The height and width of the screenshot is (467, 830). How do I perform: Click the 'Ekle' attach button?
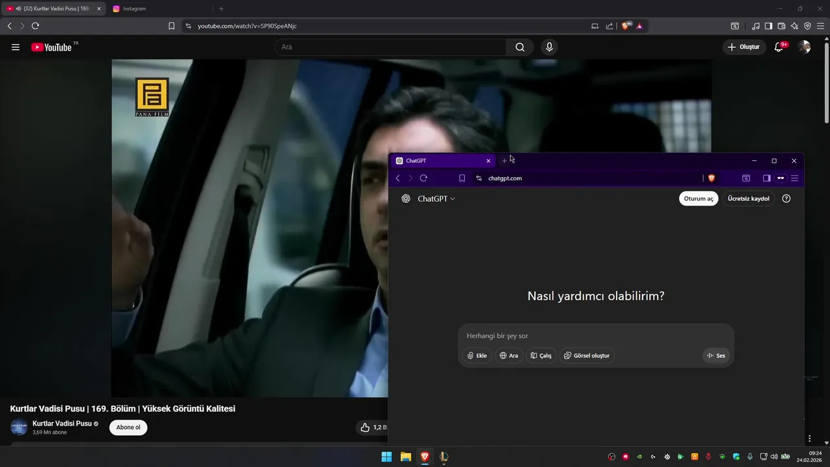(477, 355)
